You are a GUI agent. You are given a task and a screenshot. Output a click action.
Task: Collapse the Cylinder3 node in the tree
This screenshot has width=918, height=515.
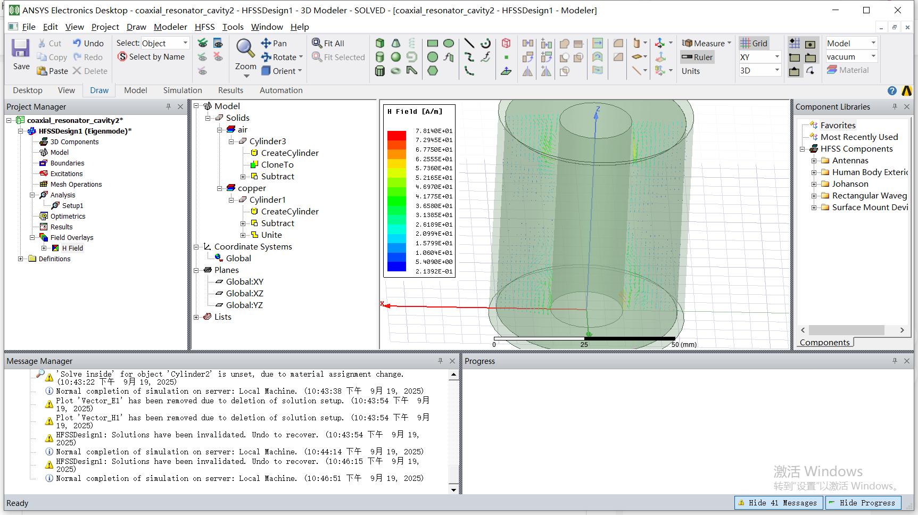pyautogui.click(x=231, y=142)
